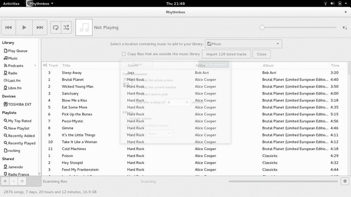Click the sidebar vertical scrollbar
The width and height of the screenshot is (351, 197).
coord(39,107)
